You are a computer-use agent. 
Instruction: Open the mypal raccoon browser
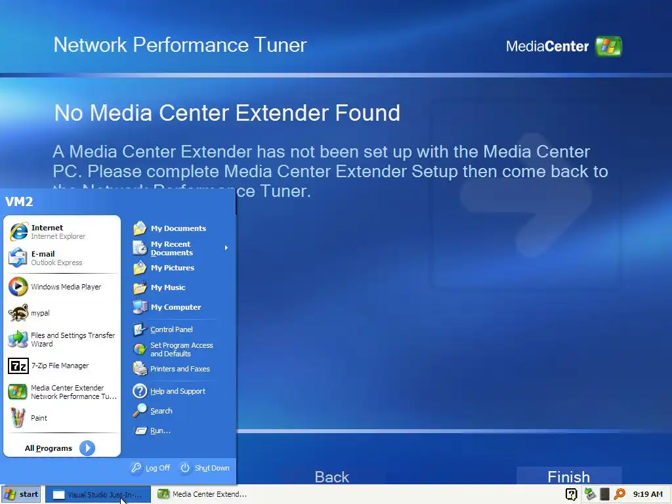pos(62,313)
